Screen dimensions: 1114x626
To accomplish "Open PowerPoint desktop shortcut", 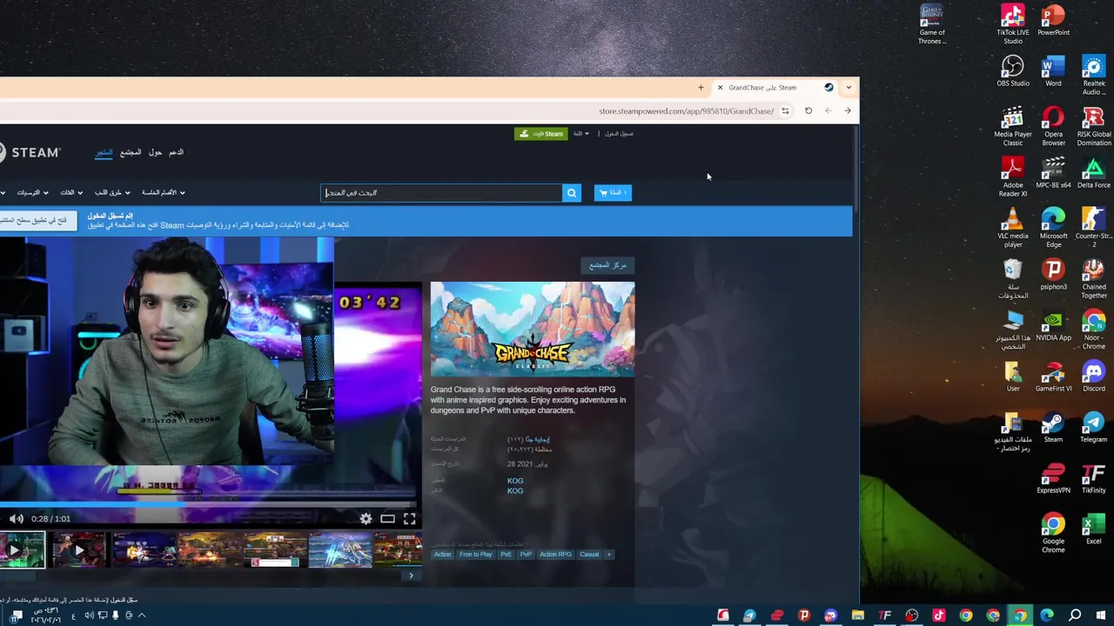I will pos(1053,21).
